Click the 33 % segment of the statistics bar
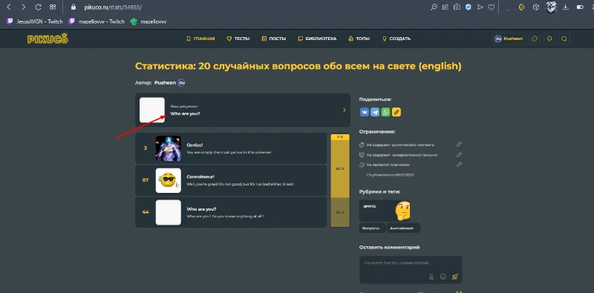 click(x=340, y=212)
